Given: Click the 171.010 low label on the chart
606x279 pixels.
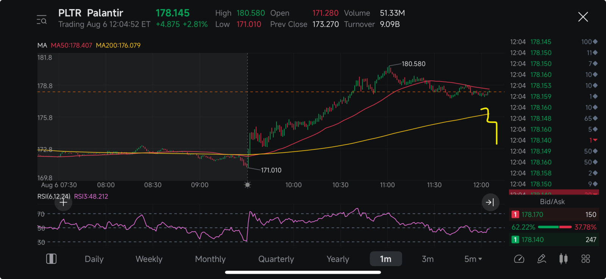Looking at the screenshot, I should point(271,170).
